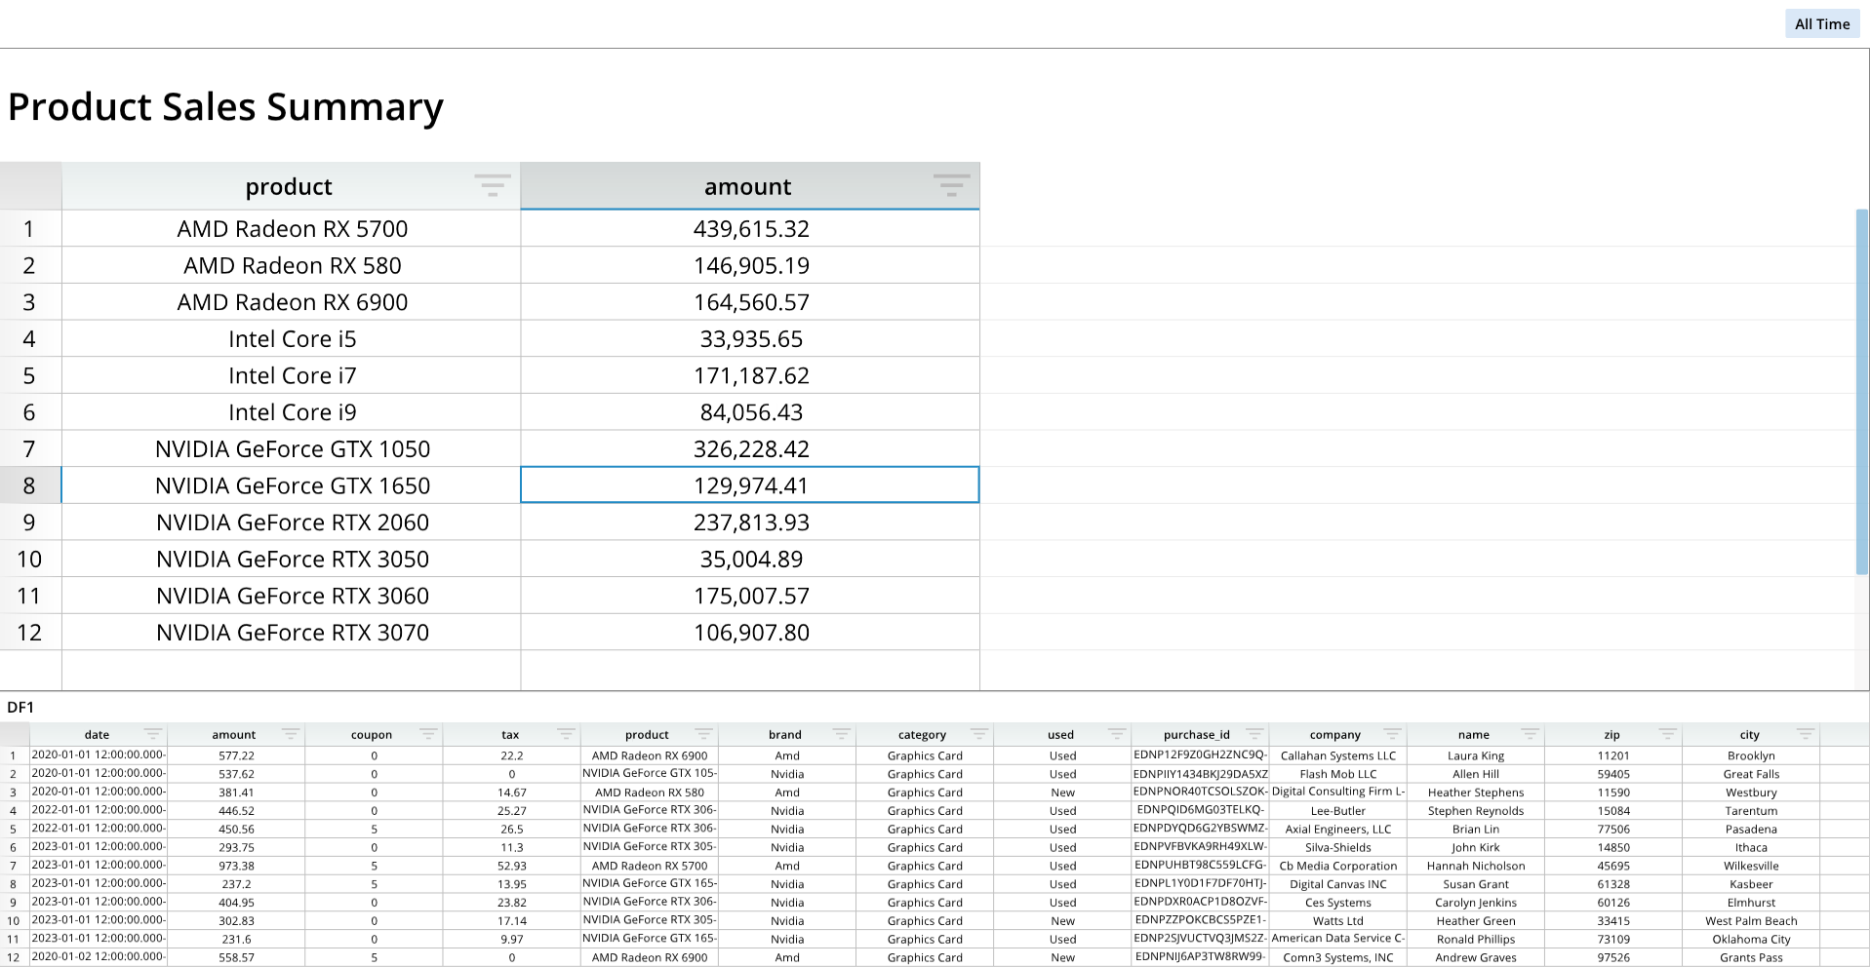Open filter icon on DF1 company column
1870x967 pixels.
1393,734
